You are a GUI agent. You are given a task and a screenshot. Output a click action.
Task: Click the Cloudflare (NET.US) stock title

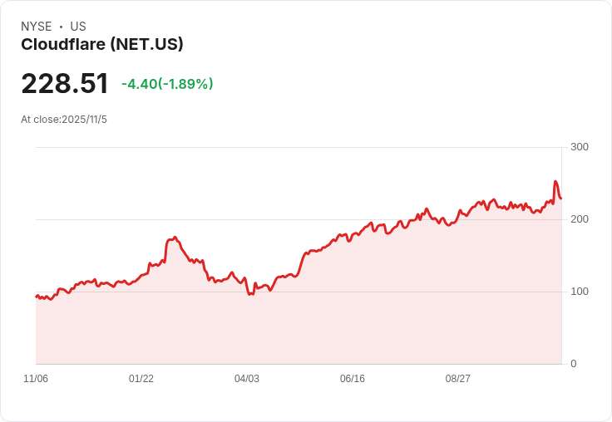102,45
